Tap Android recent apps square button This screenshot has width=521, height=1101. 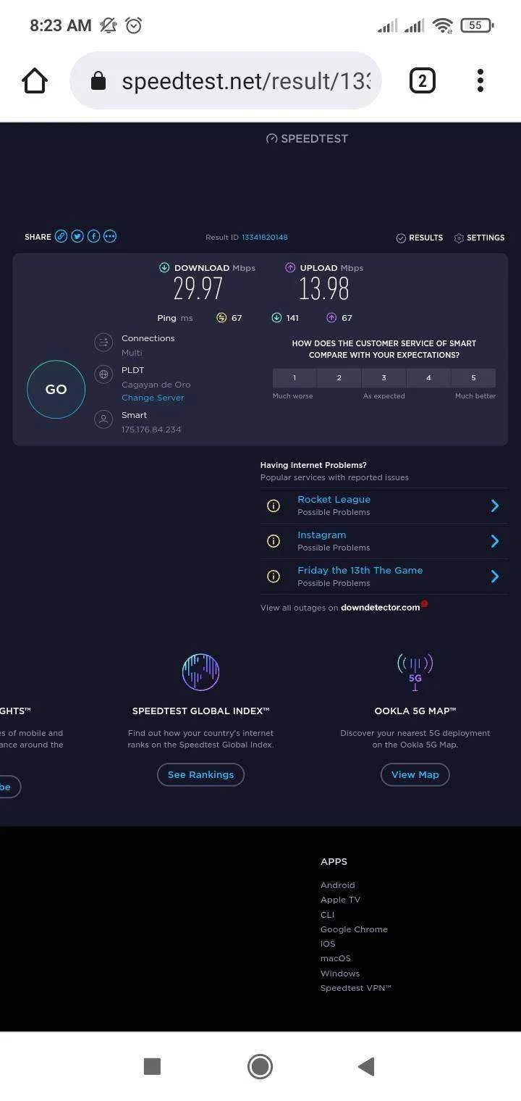click(x=152, y=1066)
